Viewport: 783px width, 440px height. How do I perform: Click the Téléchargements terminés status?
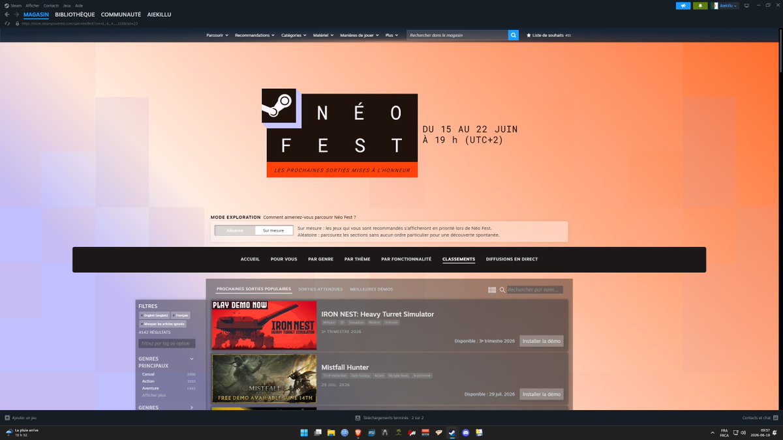[x=390, y=418]
